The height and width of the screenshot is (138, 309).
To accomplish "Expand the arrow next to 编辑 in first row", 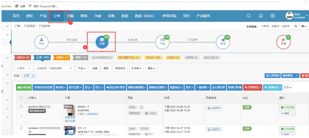I will click(x=293, y=113).
